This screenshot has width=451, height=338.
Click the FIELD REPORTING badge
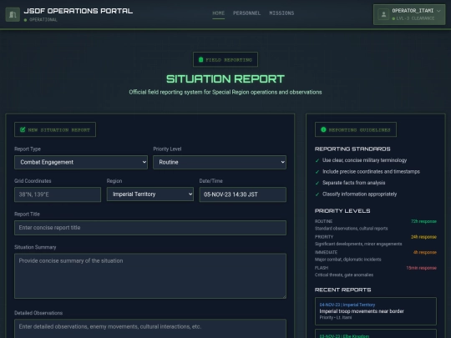[225, 59]
